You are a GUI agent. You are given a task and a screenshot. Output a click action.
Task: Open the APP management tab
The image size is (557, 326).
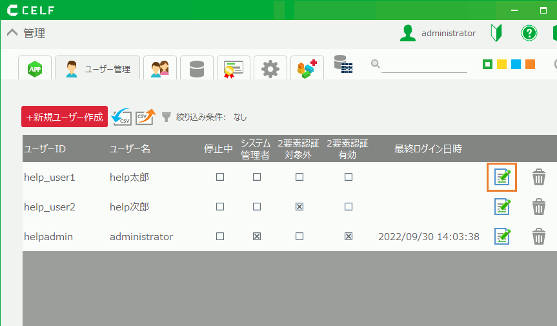pos(35,68)
